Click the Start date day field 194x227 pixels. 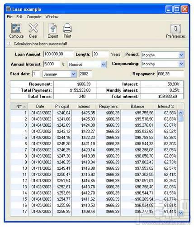click(36, 74)
